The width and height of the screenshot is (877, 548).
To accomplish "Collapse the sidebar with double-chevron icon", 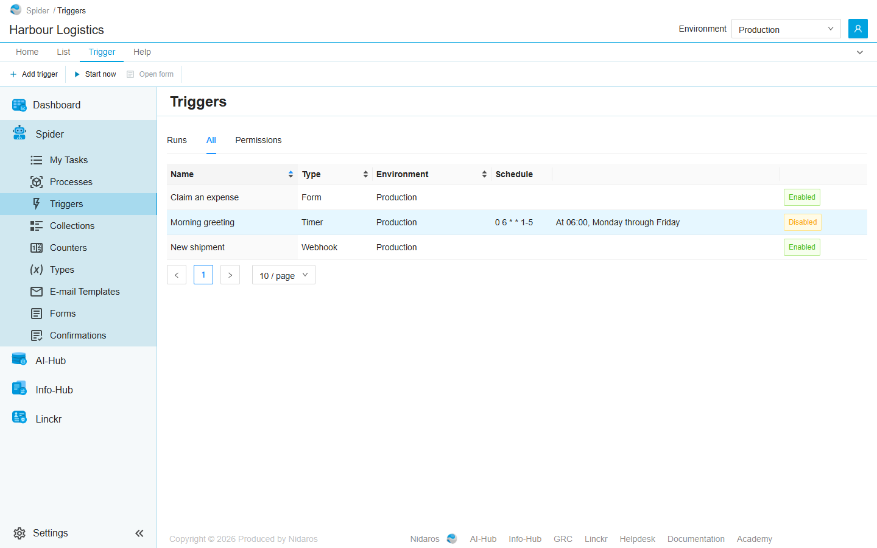I will tap(139, 533).
